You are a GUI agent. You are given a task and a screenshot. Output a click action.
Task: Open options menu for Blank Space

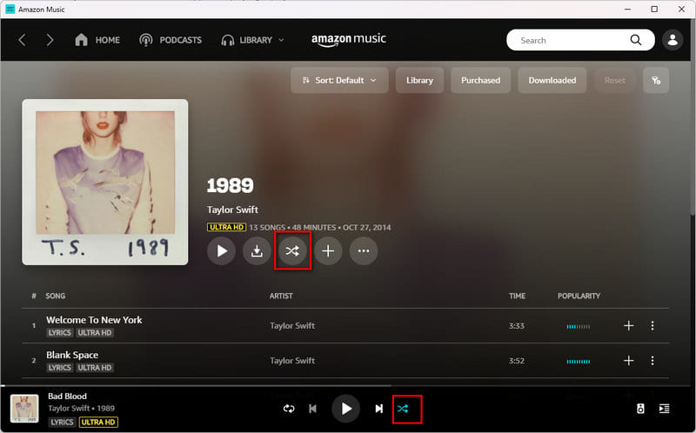point(652,361)
